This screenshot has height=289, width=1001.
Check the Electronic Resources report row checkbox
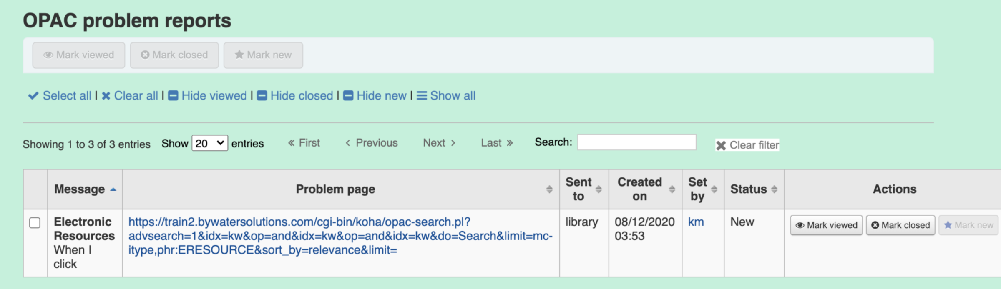tap(35, 223)
